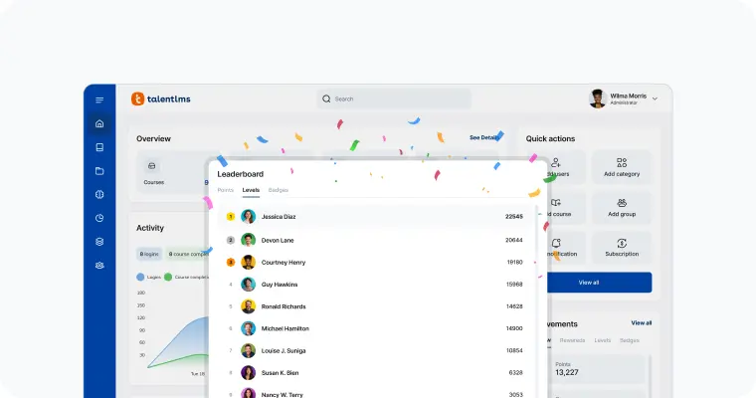The width and height of the screenshot is (756, 398).
Task: Open the Subscription quick action
Action: [622, 247]
